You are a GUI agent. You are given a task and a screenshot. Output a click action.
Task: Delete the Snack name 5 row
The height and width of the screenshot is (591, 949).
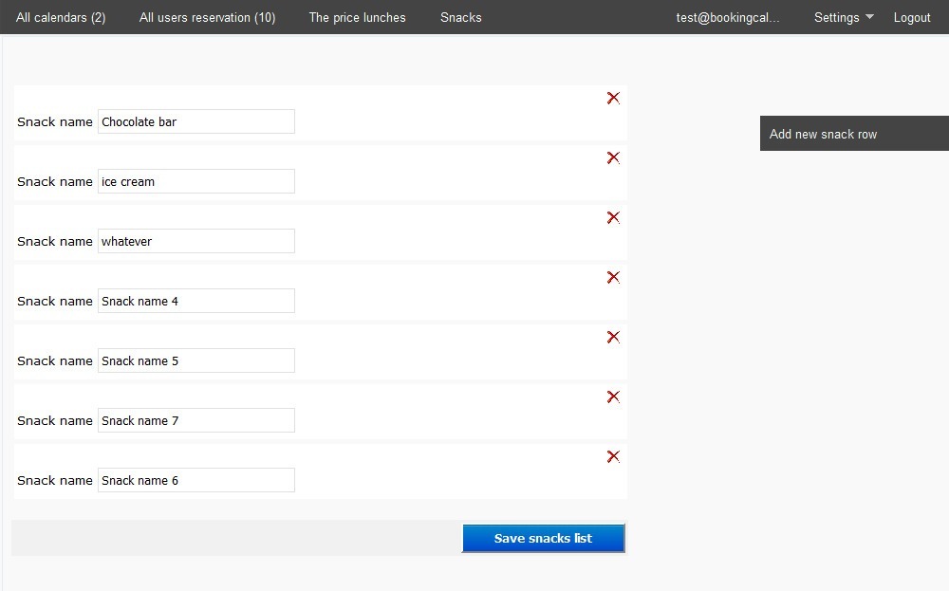(613, 337)
